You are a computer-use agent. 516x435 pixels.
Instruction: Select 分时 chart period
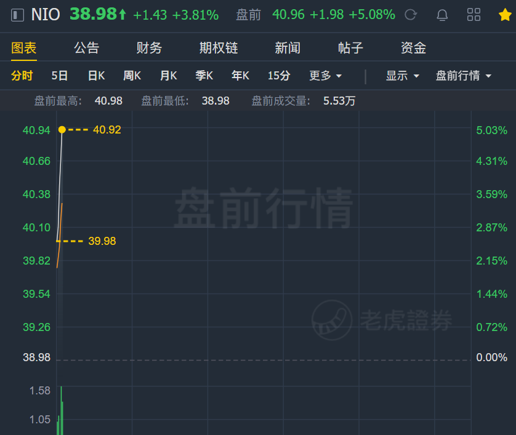(x=22, y=76)
